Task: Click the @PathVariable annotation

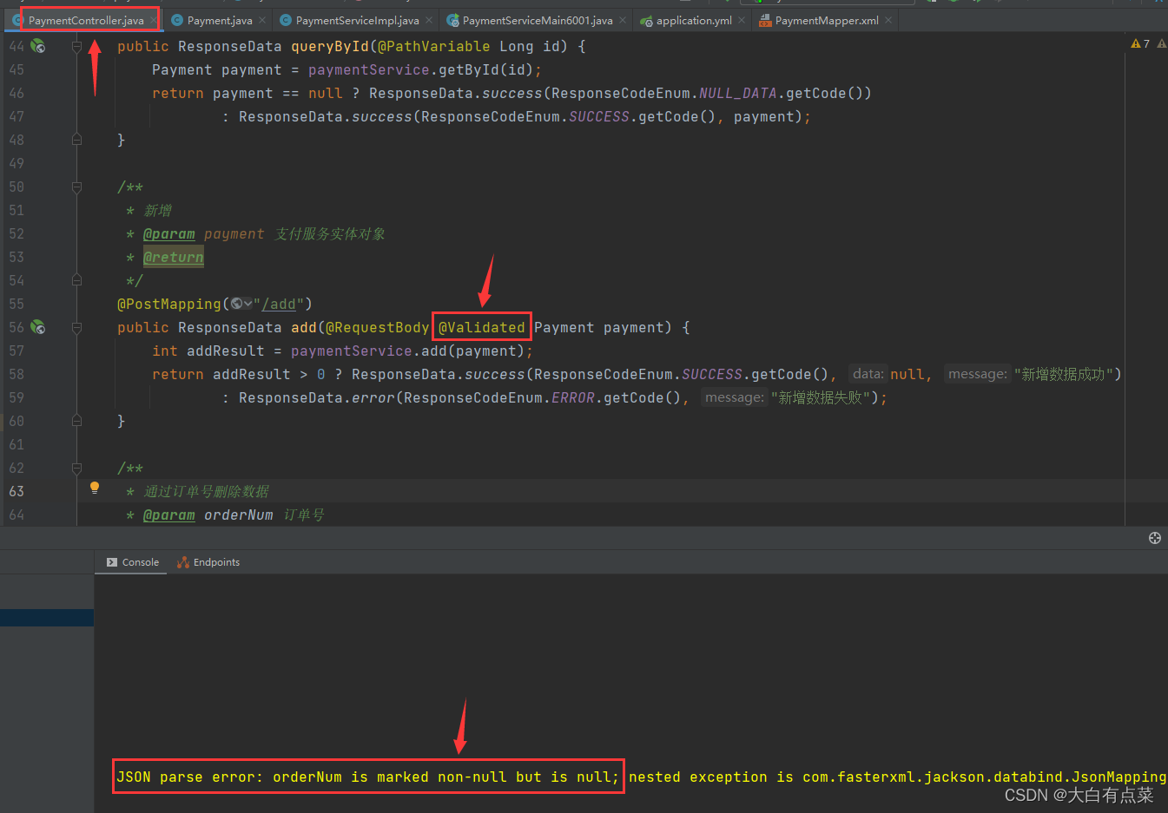Action: tap(433, 46)
